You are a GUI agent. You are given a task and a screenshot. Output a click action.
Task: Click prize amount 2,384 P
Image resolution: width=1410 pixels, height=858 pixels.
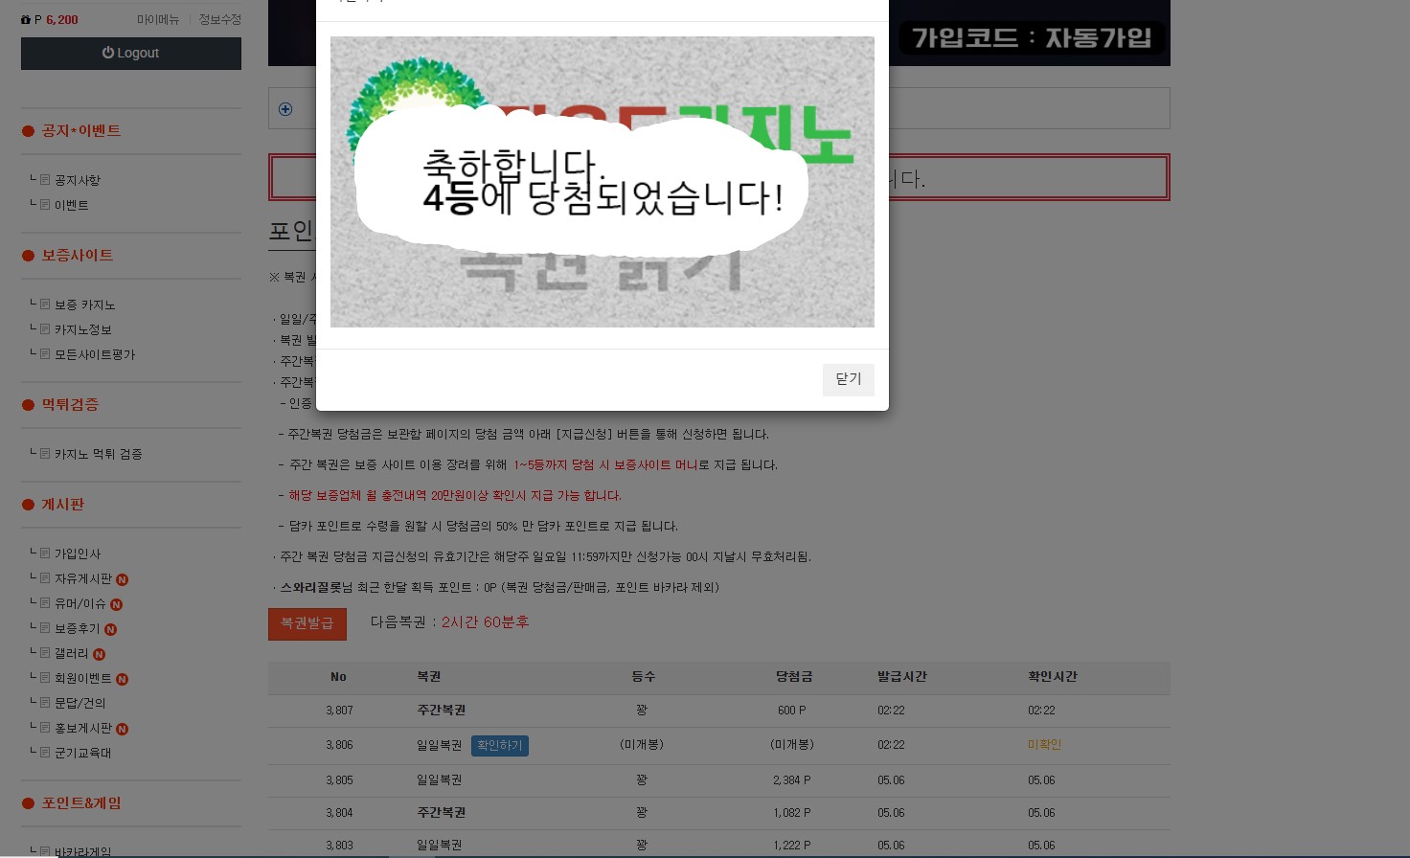point(792,780)
